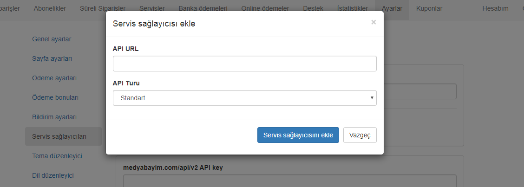Screen dimensions: 524x187
Task: Open the Hesabım menu
Action: pyautogui.click(x=495, y=8)
